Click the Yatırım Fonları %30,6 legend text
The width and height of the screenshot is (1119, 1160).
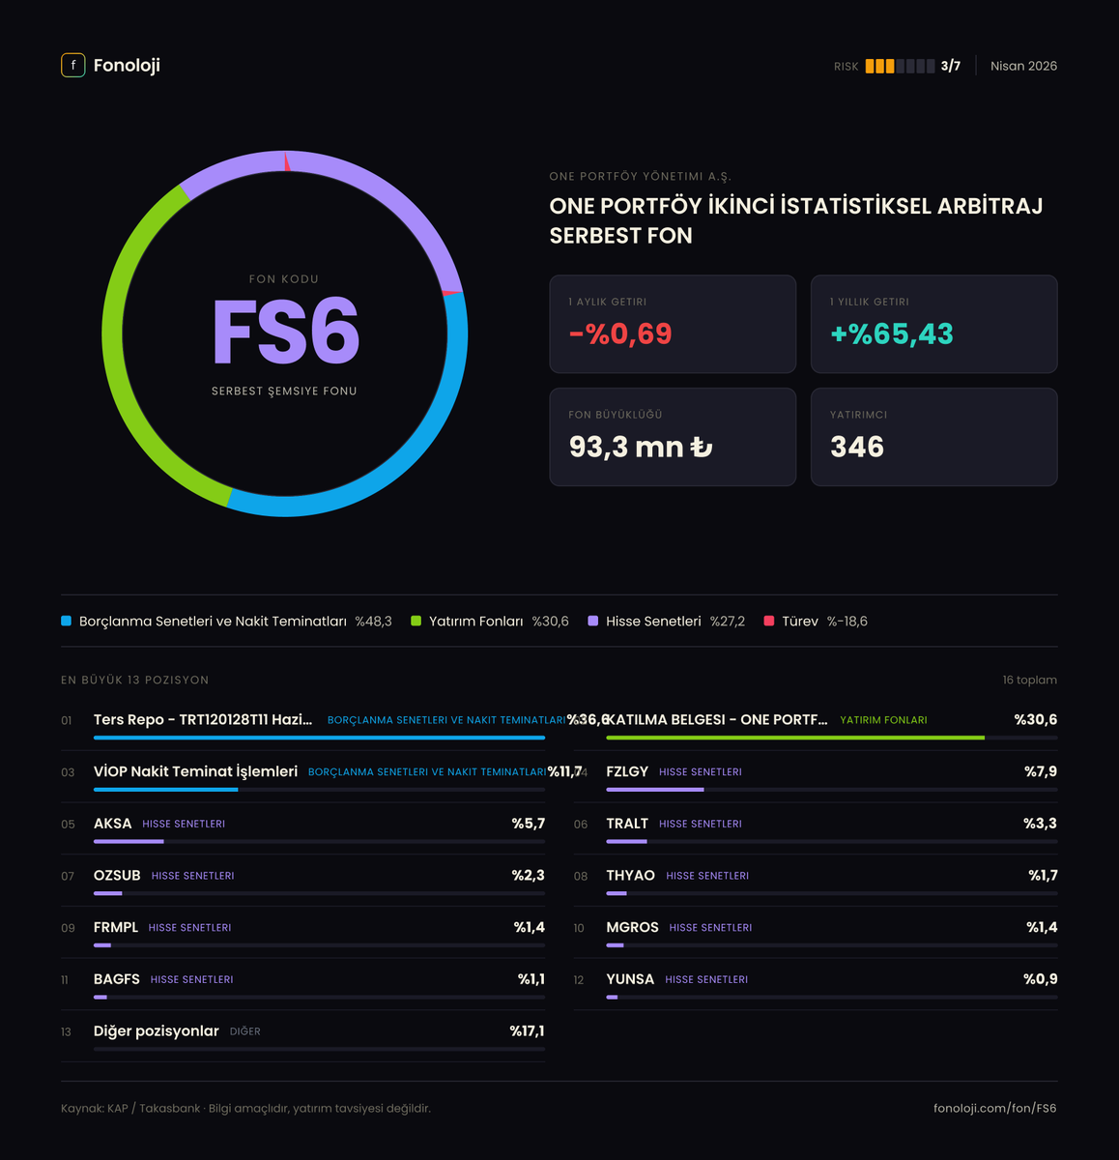[499, 622]
